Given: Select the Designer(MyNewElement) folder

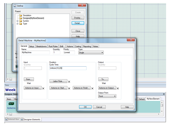Looking at the screenshot, I should [x=33, y=18].
